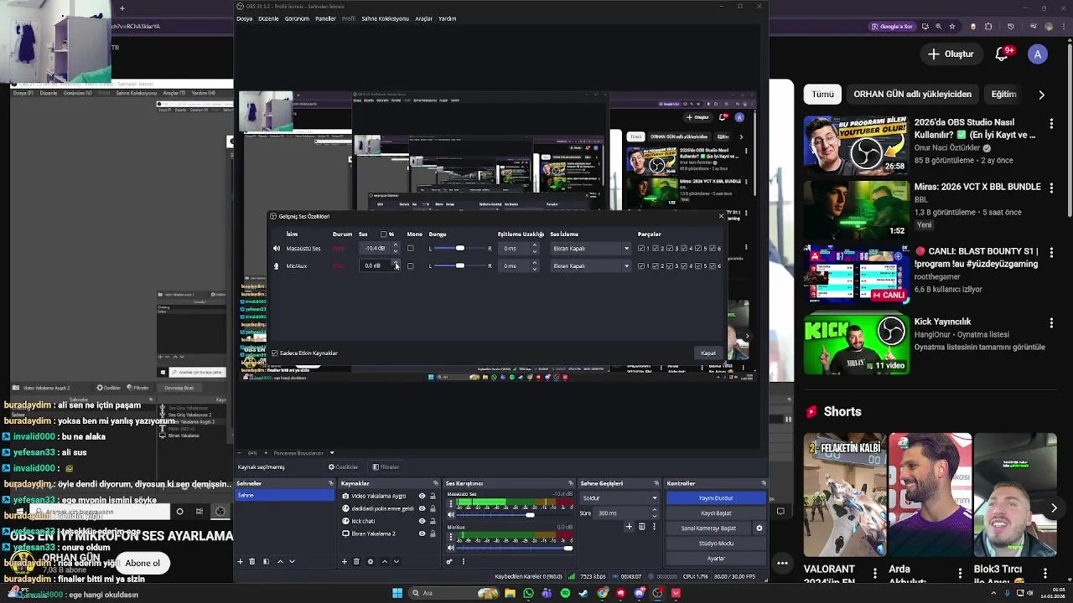The height and width of the screenshot is (603, 1073).
Task: Open the Sahne Koleksiyonu menu
Action: [x=385, y=18]
